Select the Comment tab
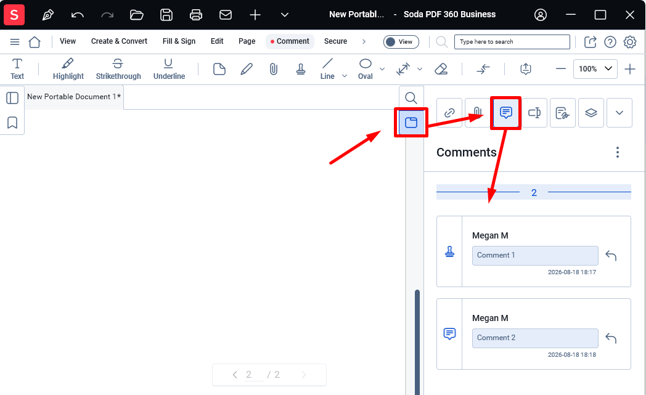Screen dimensions: 646x395 pyautogui.click(x=290, y=41)
